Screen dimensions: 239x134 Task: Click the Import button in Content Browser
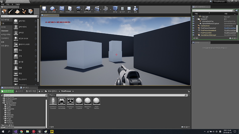[x=19, y=91]
